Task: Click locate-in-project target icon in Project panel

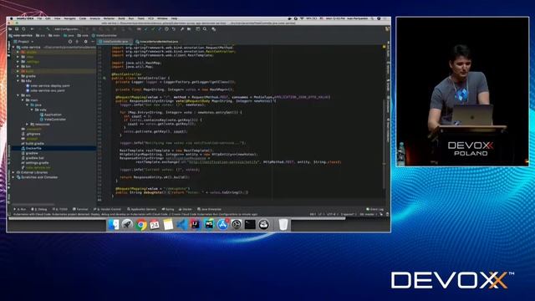Action: 70,42
